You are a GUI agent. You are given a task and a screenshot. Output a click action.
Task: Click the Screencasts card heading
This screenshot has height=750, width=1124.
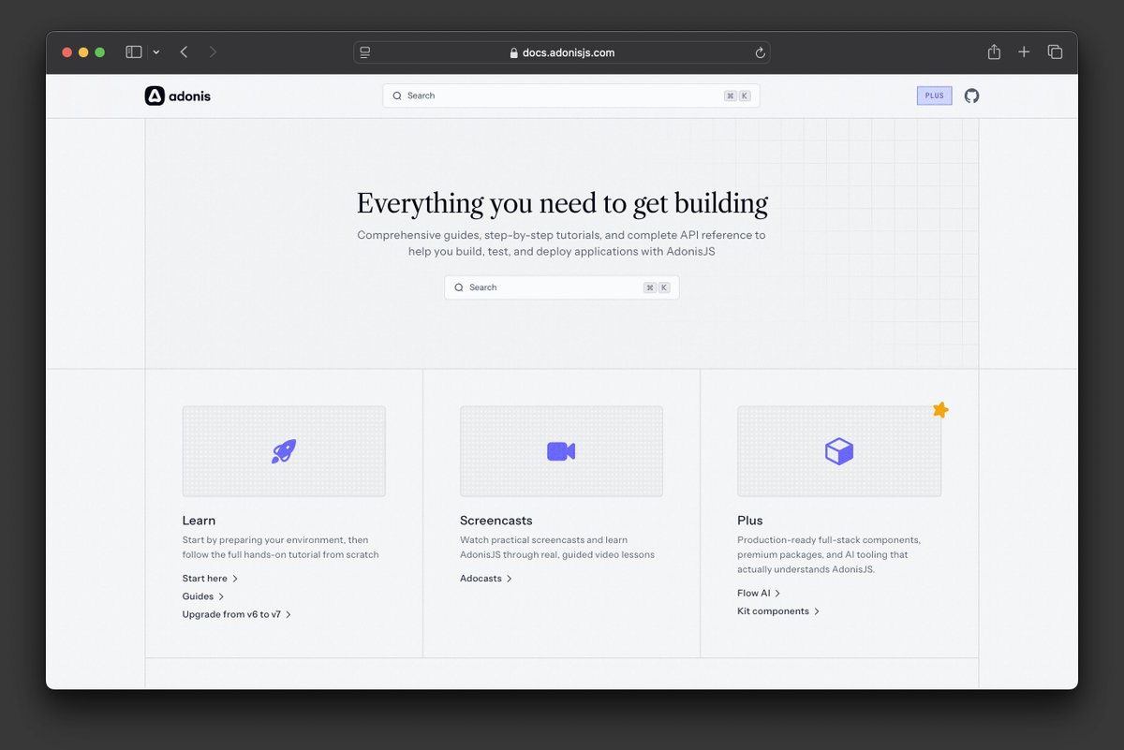(496, 521)
